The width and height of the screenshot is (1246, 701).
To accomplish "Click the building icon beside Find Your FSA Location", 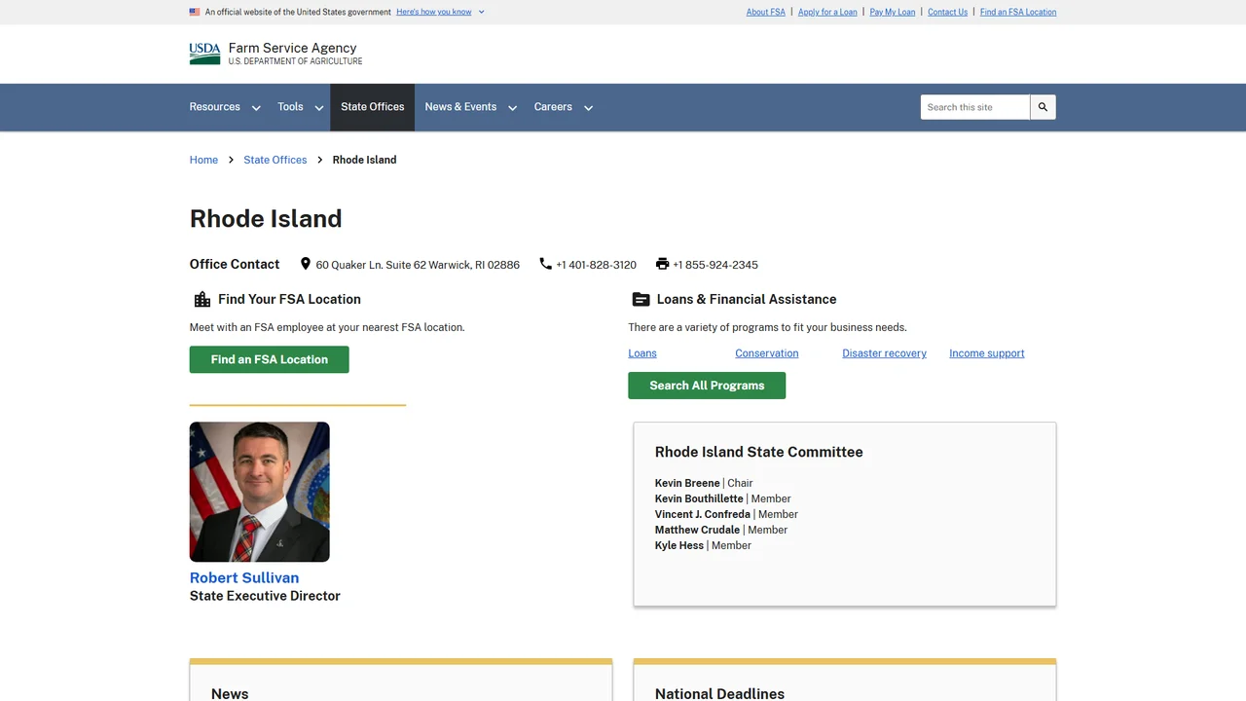I will [x=202, y=299].
